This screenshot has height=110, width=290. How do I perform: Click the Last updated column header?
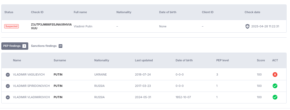(x=144, y=60)
